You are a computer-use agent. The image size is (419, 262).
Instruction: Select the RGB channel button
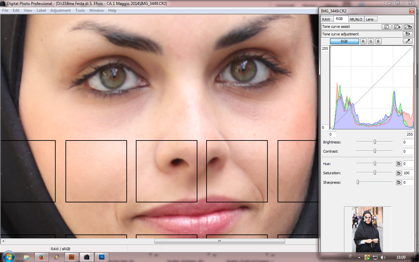tap(344, 41)
